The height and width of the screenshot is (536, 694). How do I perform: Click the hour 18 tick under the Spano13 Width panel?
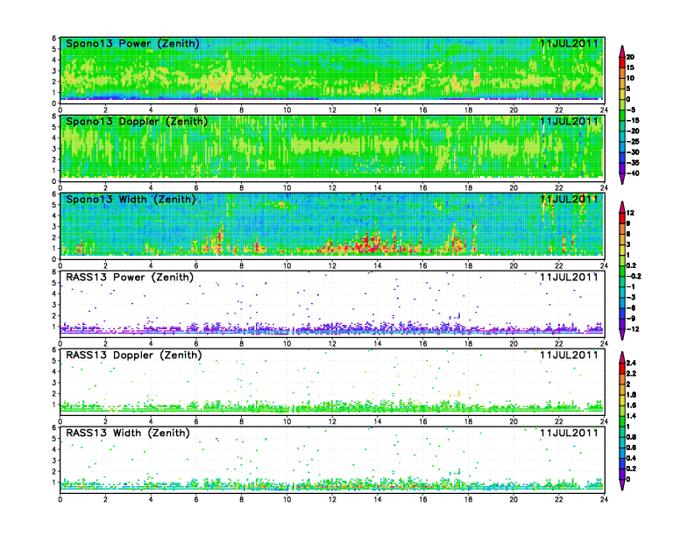coord(468,265)
